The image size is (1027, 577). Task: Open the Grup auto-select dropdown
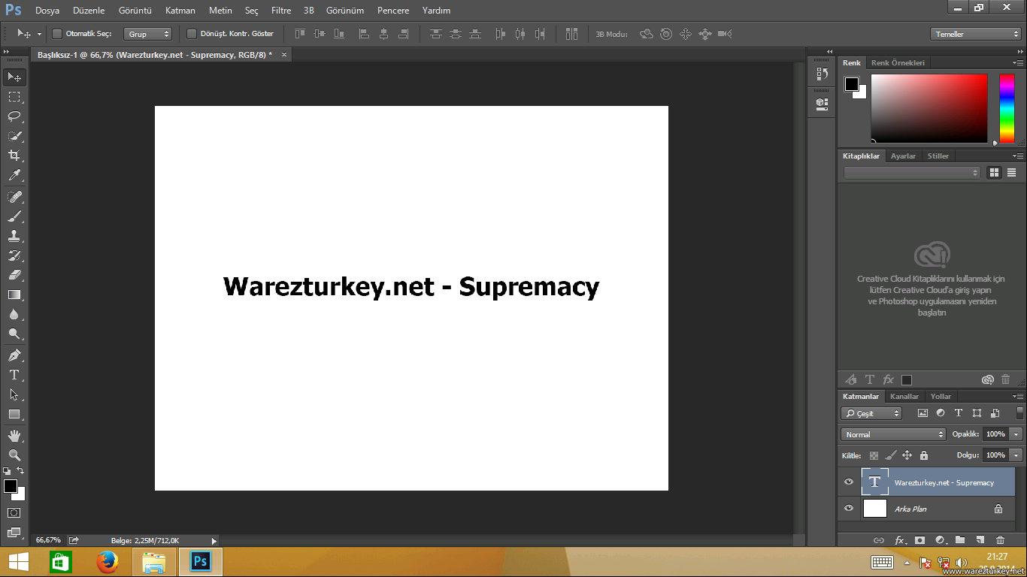tap(149, 34)
